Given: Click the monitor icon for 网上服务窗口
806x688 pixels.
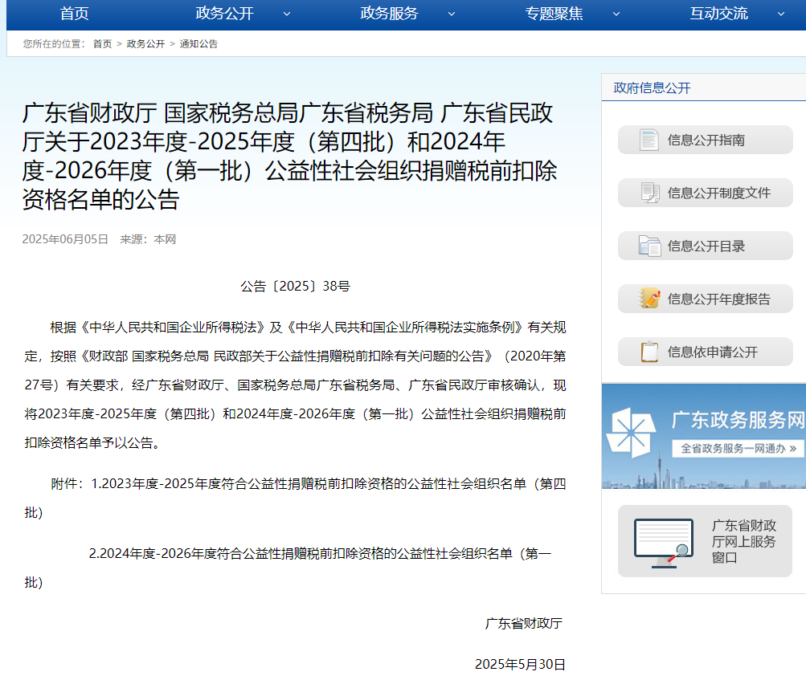Looking at the screenshot, I should [664, 543].
